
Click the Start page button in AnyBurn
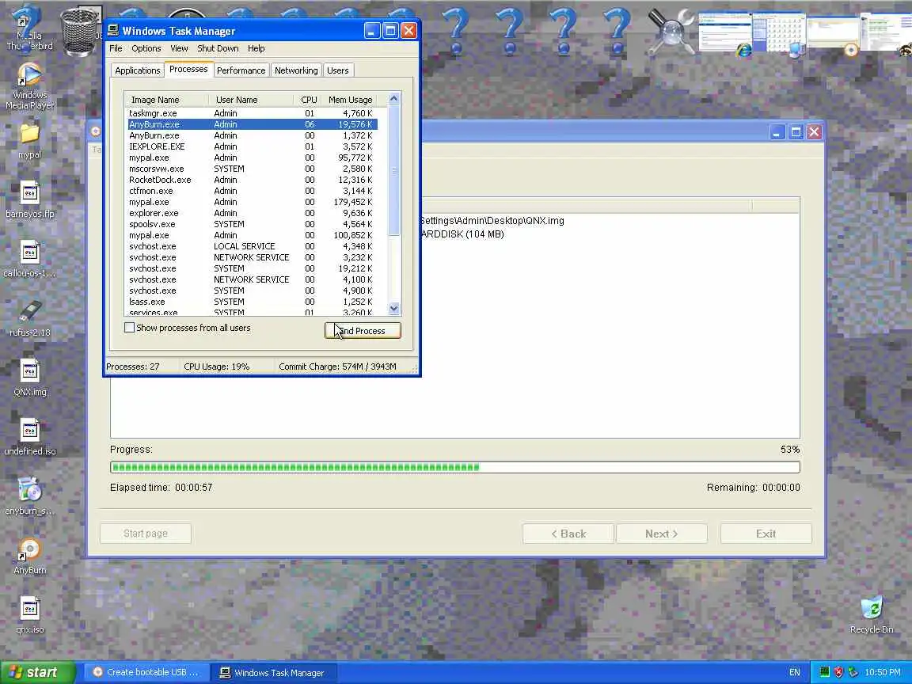coord(146,534)
